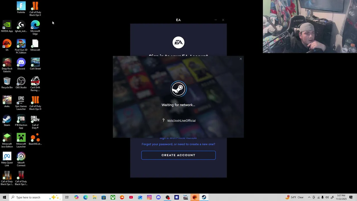Open Copilot from the taskbar
Screen dimensions: 357x201
[76, 197]
